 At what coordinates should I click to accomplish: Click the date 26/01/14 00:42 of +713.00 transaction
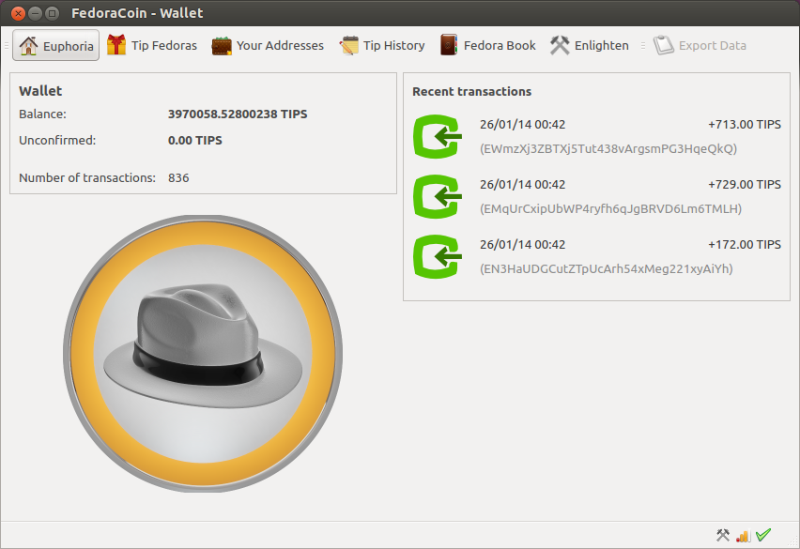pos(522,125)
